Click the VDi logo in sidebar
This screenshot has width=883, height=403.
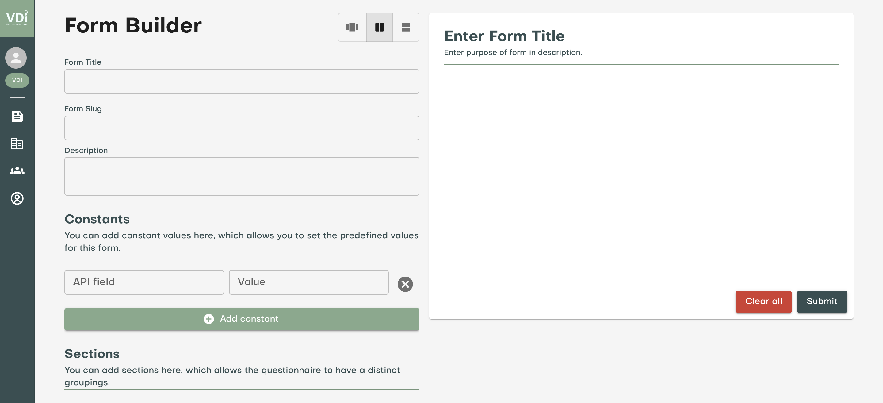tap(17, 18)
